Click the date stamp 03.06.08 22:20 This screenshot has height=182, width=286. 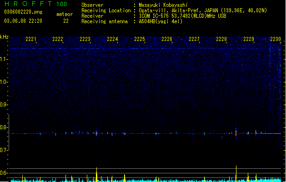pos(23,21)
